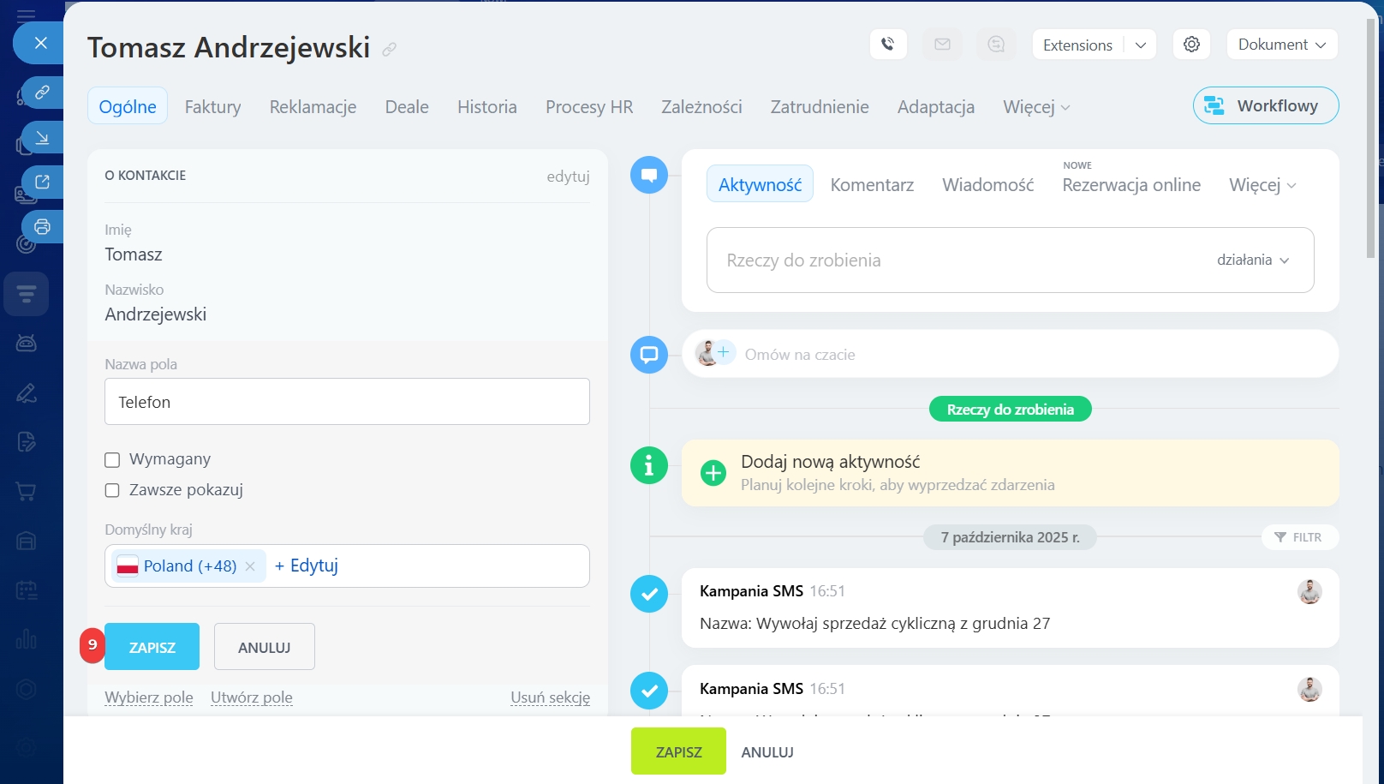The width and height of the screenshot is (1384, 784).
Task: Click the copy link icon beside contact name
Action: [390, 50]
